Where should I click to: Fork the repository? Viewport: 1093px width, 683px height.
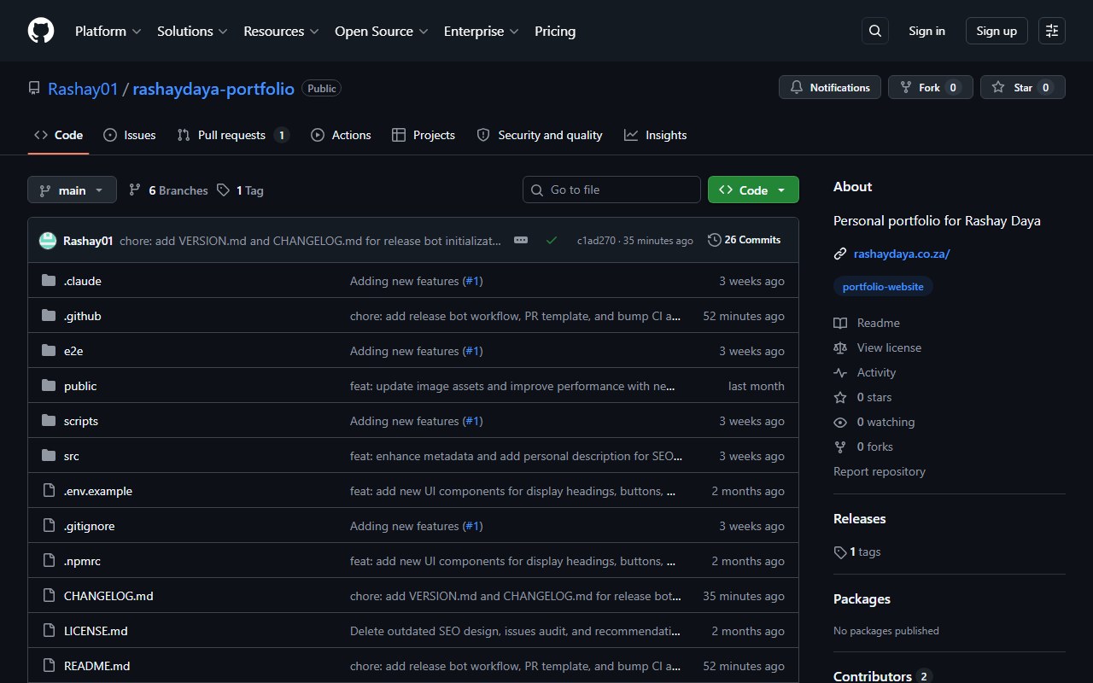click(931, 87)
